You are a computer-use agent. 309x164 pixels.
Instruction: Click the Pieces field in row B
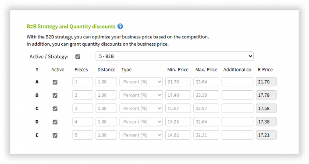click(x=83, y=95)
